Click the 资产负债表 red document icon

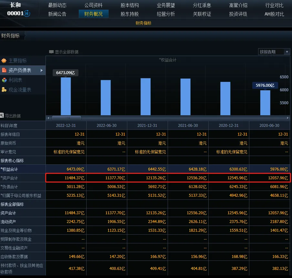tap(4, 70)
